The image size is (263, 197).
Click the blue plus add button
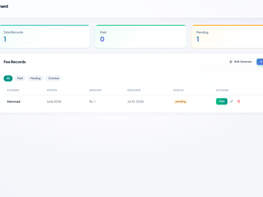click(x=260, y=62)
